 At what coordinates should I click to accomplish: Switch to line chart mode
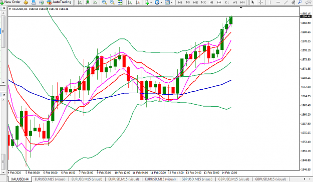pos(96,2)
